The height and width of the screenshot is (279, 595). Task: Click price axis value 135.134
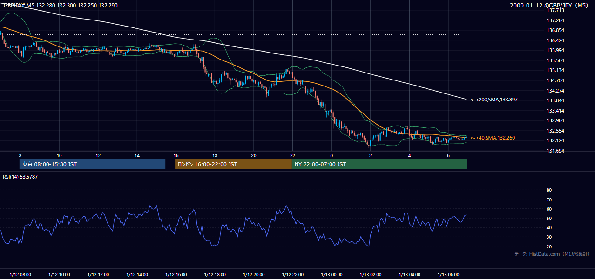pyautogui.click(x=555, y=70)
